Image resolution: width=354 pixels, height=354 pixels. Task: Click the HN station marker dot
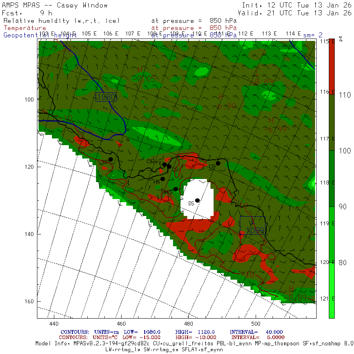[162, 179]
